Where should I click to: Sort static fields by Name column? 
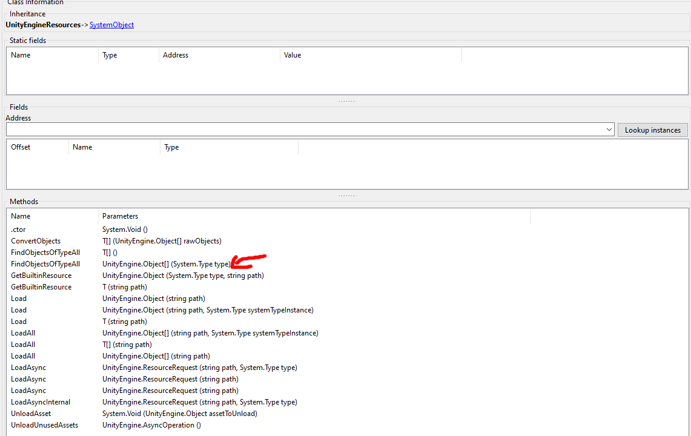point(52,55)
